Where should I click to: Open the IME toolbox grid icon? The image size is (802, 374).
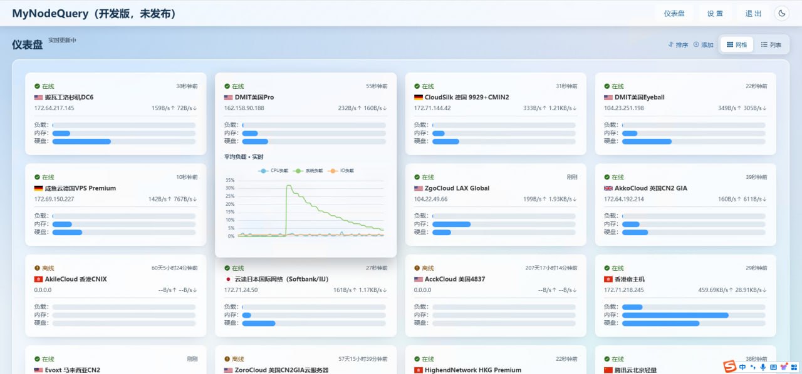tap(793, 366)
